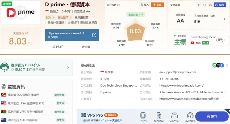Open the 黃金賬戶 tag

(x=64, y=17)
